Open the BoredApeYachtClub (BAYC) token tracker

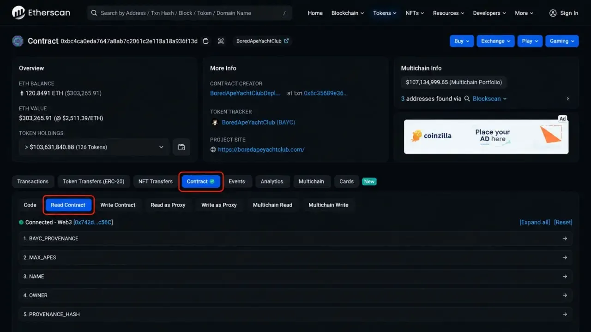tap(259, 122)
